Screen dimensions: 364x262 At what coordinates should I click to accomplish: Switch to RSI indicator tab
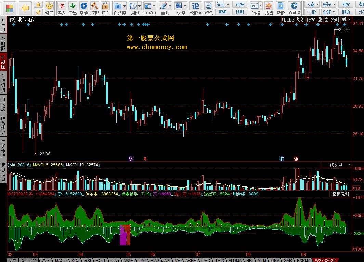tap(87, 260)
